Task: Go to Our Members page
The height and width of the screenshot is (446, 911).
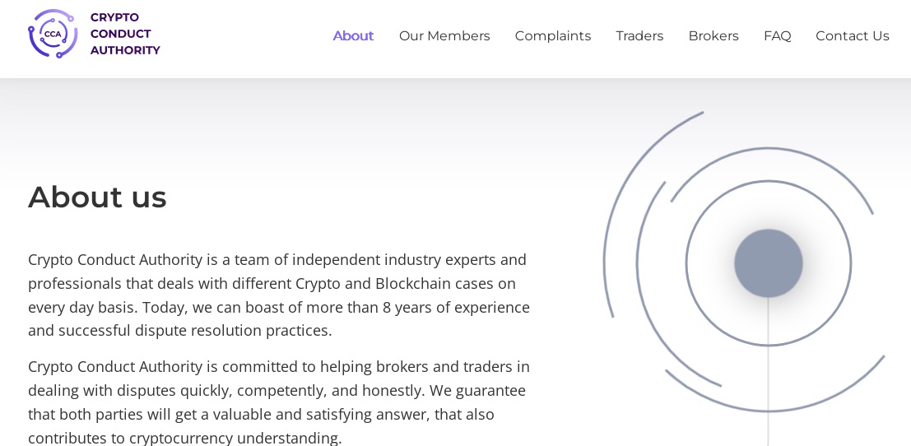Action: click(444, 36)
